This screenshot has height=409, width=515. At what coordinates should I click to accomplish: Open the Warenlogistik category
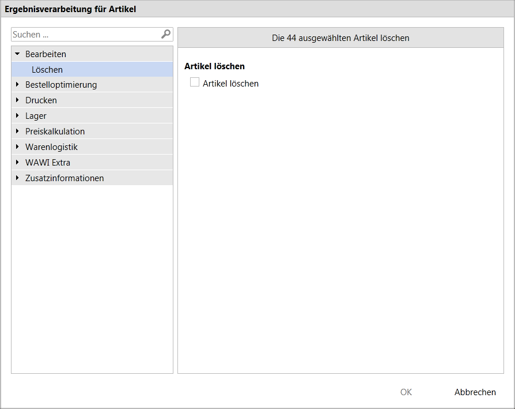click(92, 147)
